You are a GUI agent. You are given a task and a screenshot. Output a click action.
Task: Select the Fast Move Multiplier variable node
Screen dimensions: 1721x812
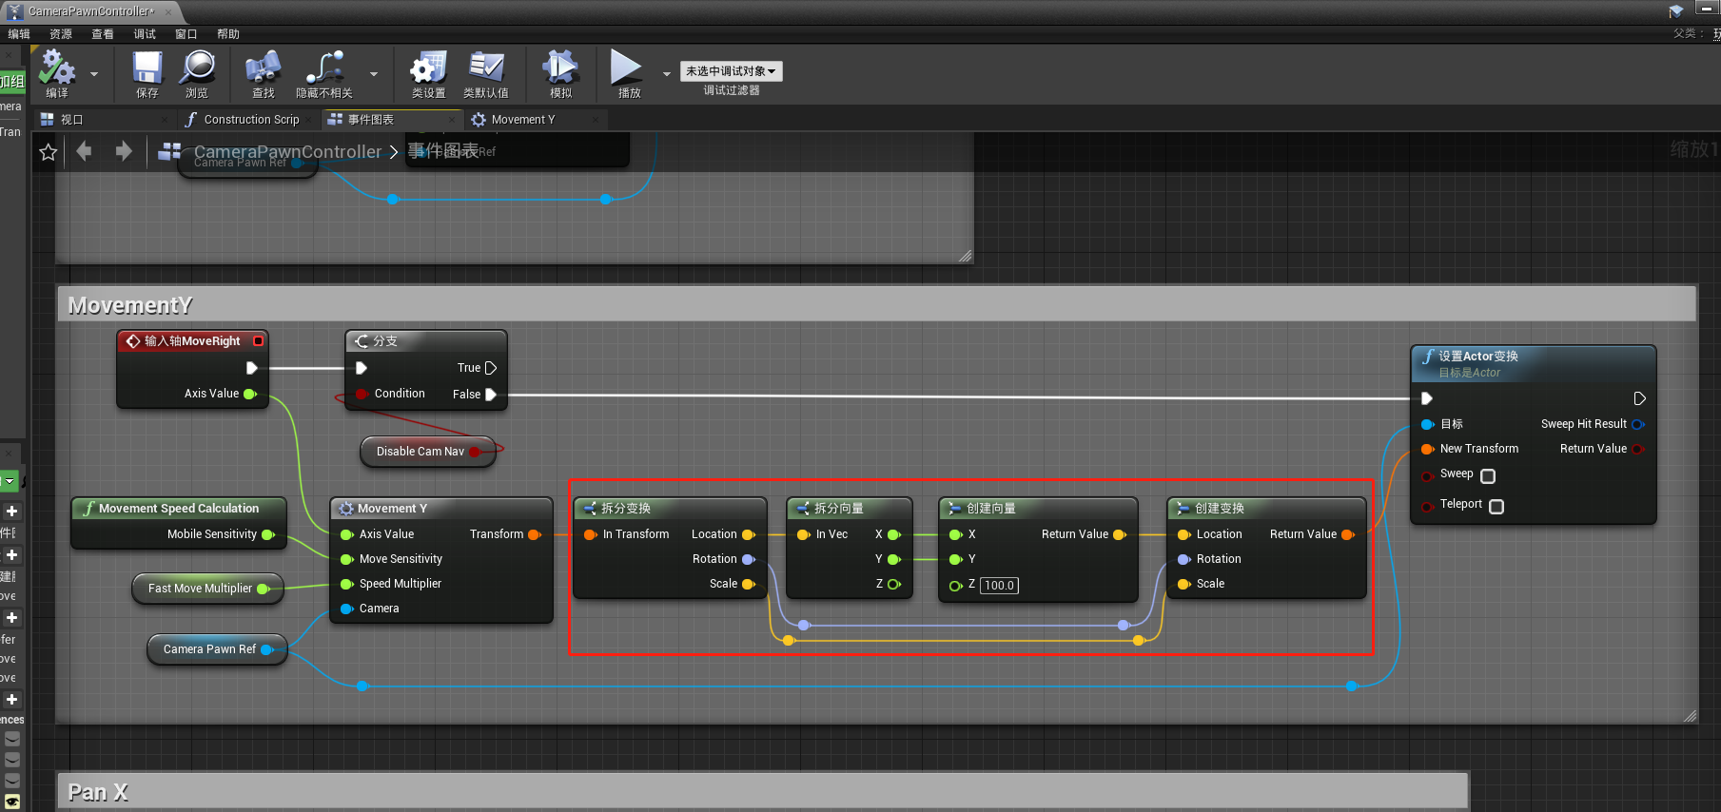point(208,589)
